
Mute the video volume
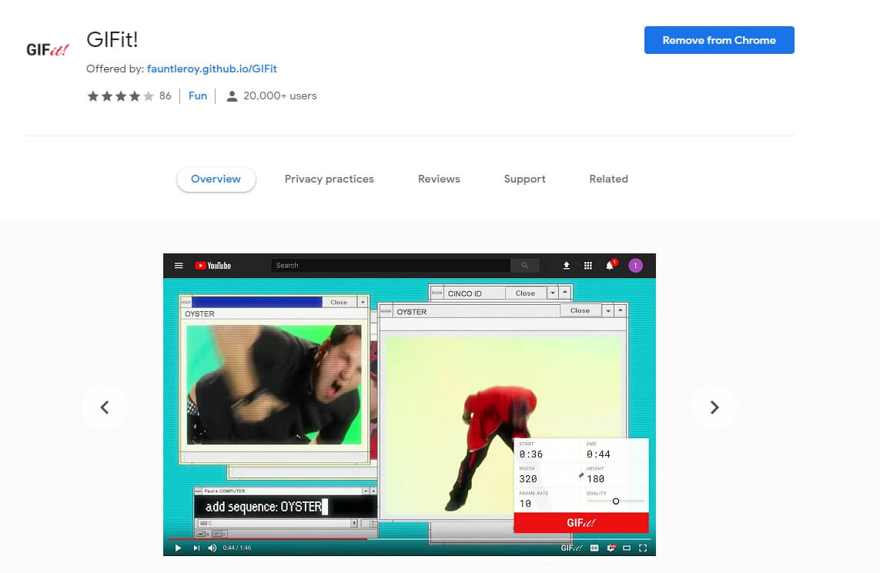[212, 548]
